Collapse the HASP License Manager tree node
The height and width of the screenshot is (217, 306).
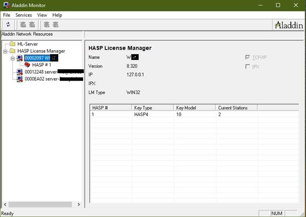(x=5, y=51)
